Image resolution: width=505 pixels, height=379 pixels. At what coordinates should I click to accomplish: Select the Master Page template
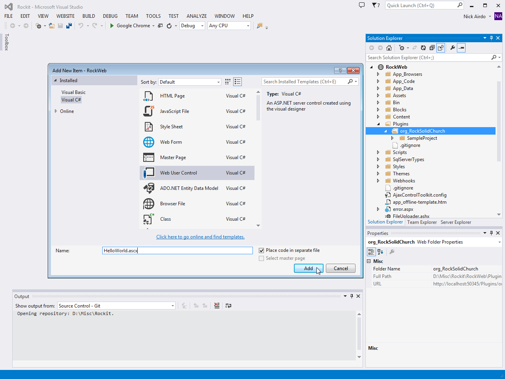pyautogui.click(x=197, y=158)
